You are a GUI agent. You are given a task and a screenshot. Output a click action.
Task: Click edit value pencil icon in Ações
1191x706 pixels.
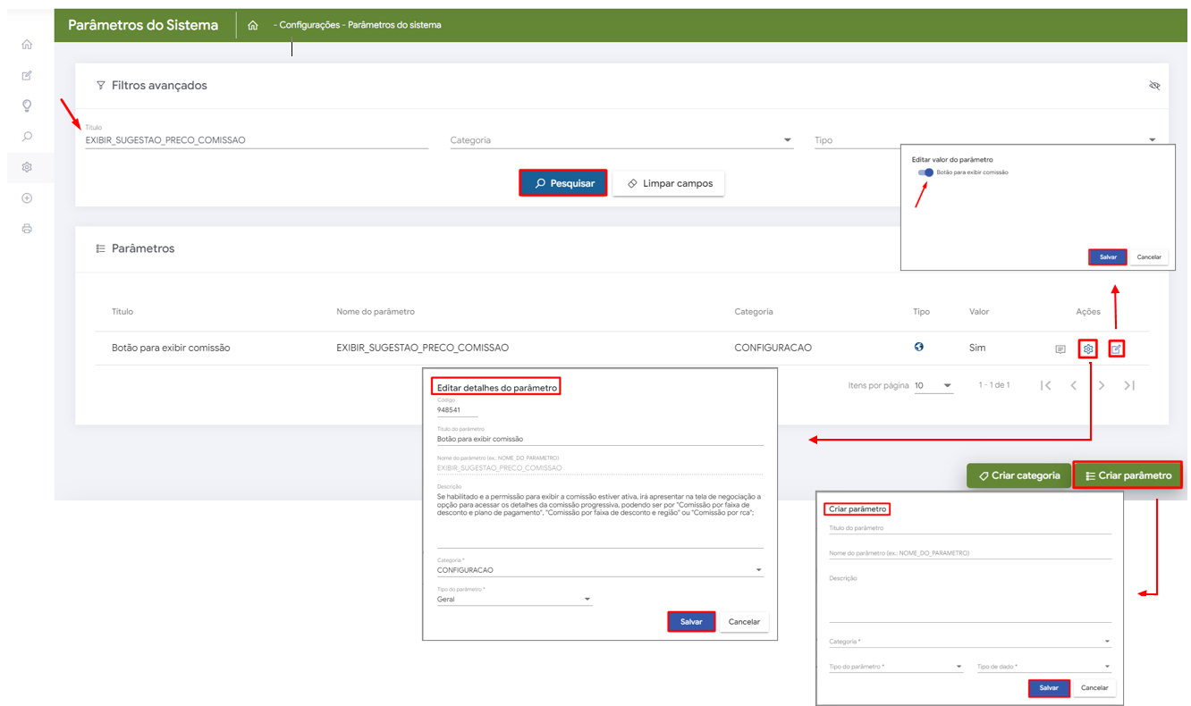point(1116,349)
